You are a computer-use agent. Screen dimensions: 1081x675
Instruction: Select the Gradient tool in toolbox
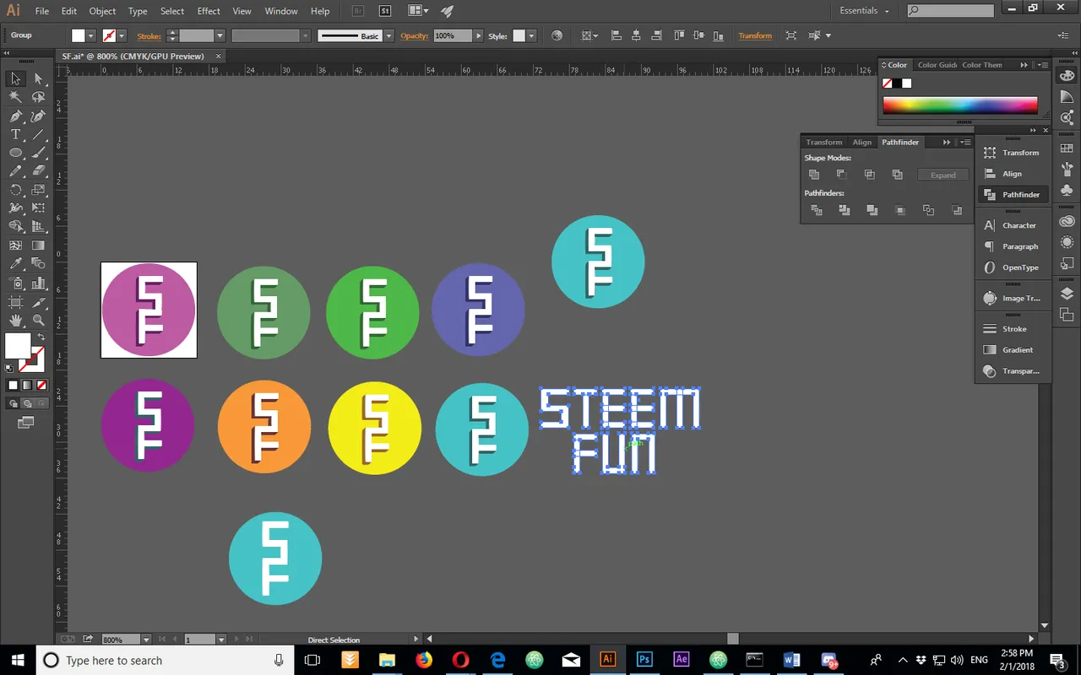click(x=38, y=246)
